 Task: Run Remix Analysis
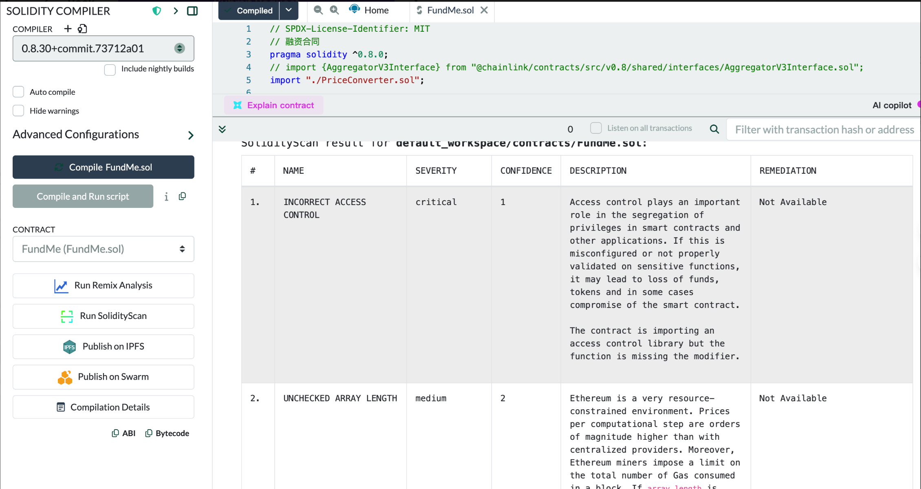[103, 286]
